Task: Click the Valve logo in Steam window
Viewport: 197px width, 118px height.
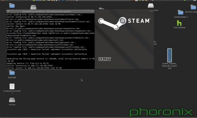Action: coord(104,59)
